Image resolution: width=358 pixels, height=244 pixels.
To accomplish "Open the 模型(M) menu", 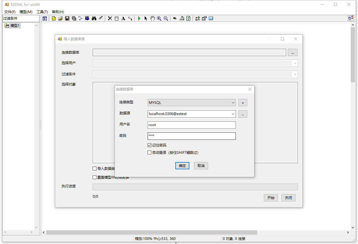I will (x=26, y=12).
